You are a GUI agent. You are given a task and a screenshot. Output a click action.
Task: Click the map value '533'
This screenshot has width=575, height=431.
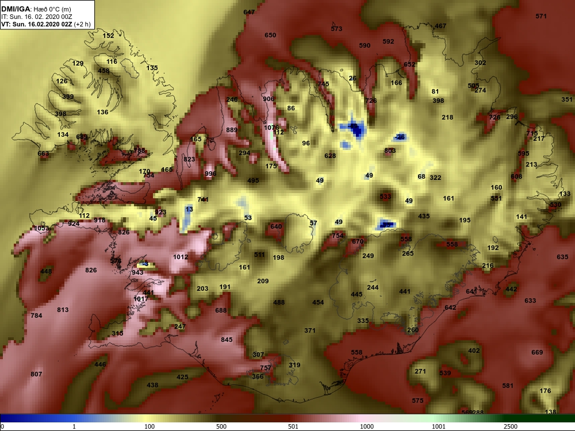385,197
